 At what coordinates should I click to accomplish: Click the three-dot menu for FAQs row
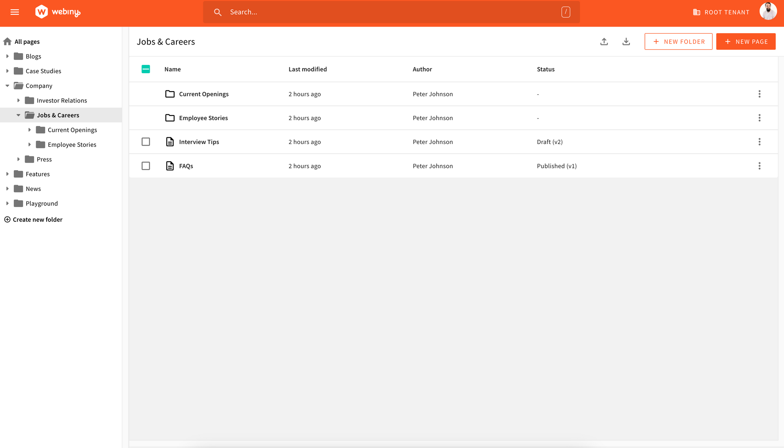(759, 166)
